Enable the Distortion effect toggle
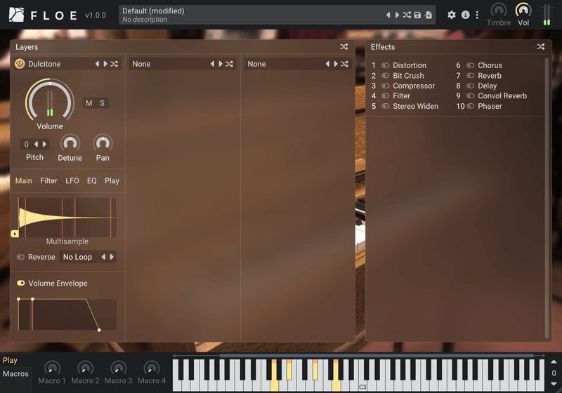The height and width of the screenshot is (393, 562). coord(385,65)
